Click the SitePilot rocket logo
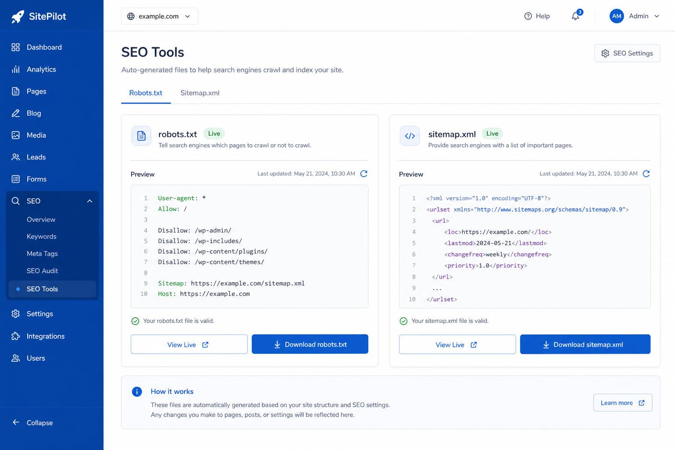 pyautogui.click(x=18, y=17)
